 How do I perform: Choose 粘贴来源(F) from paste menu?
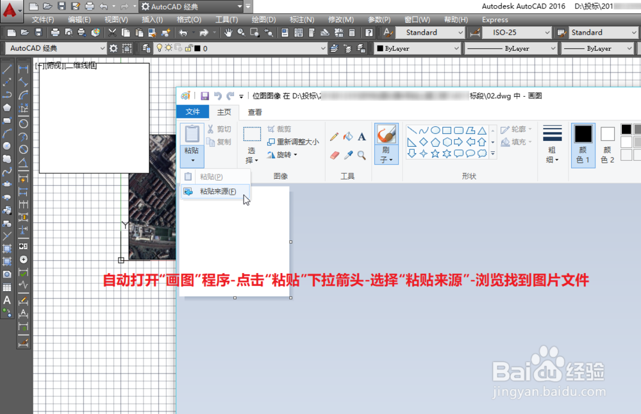215,191
